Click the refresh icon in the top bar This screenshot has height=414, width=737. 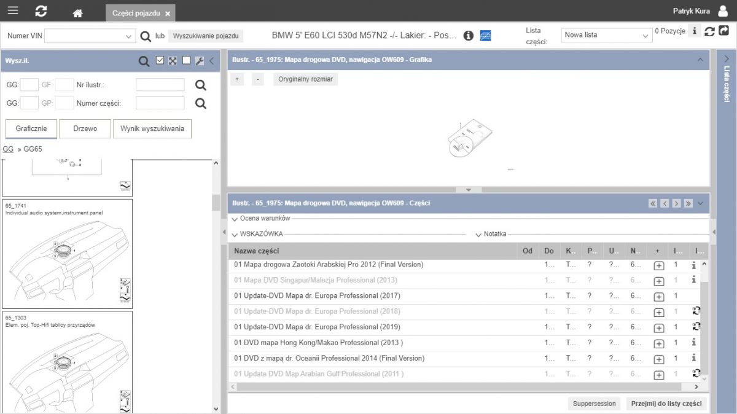(41, 11)
